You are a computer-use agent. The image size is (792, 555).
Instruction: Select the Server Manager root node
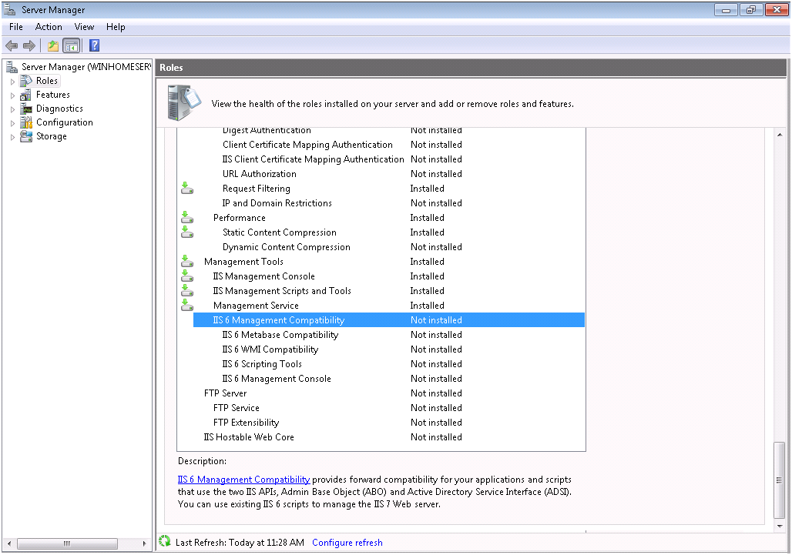[85, 67]
